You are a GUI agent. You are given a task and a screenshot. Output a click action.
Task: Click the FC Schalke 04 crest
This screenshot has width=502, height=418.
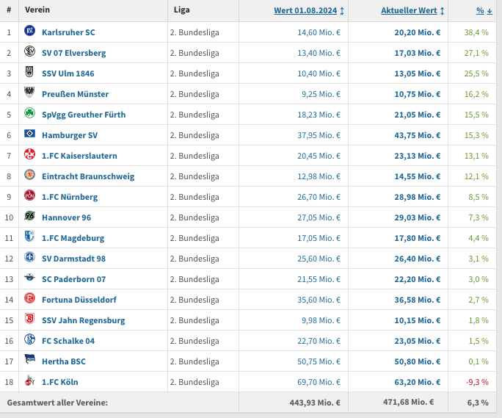click(x=30, y=339)
